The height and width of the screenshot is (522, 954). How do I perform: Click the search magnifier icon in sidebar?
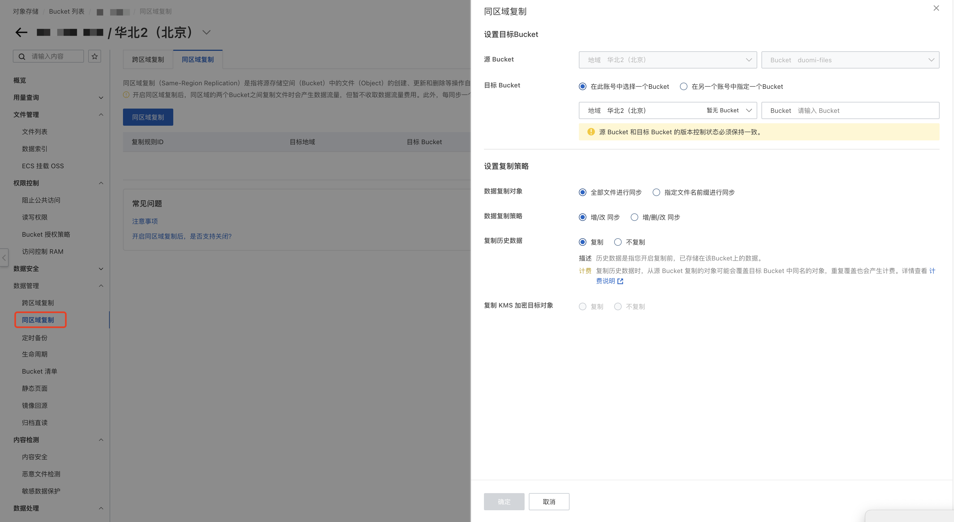[x=22, y=56]
